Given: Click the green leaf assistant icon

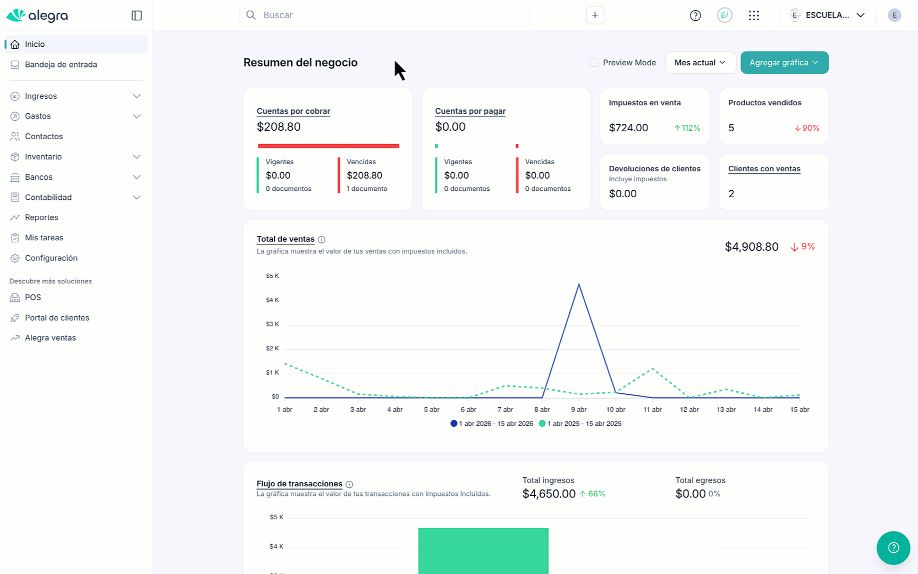Looking at the screenshot, I should tap(725, 15).
